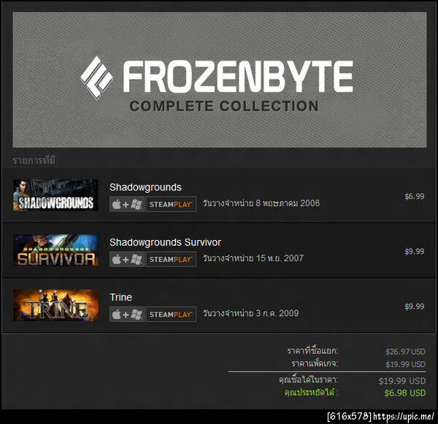
Task: Click the Apple icon for Trine
Action: point(117,315)
